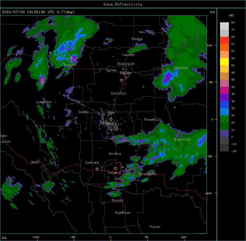Pick the light gray 70-80 dBZ legend swatch

[224, 26]
